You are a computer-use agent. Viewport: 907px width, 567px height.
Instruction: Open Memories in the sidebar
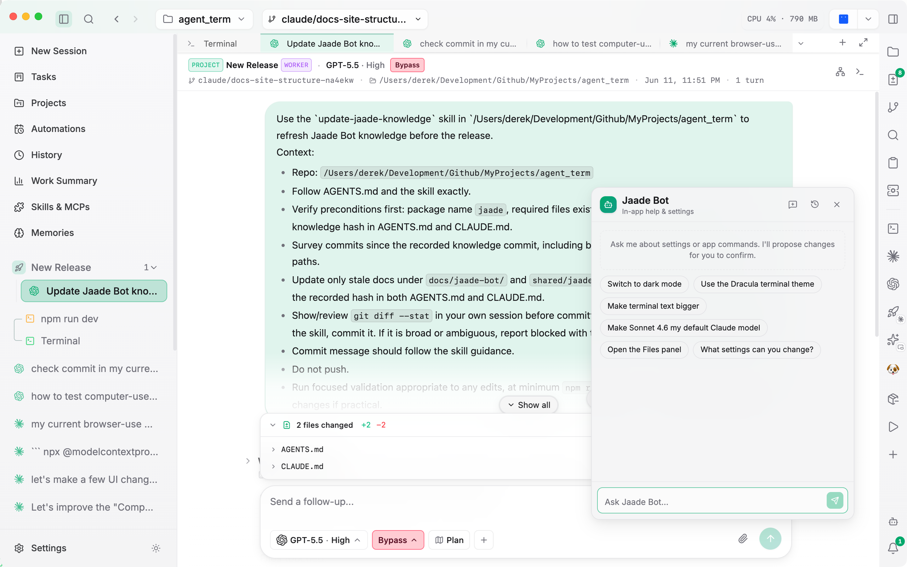[x=88, y=232]
